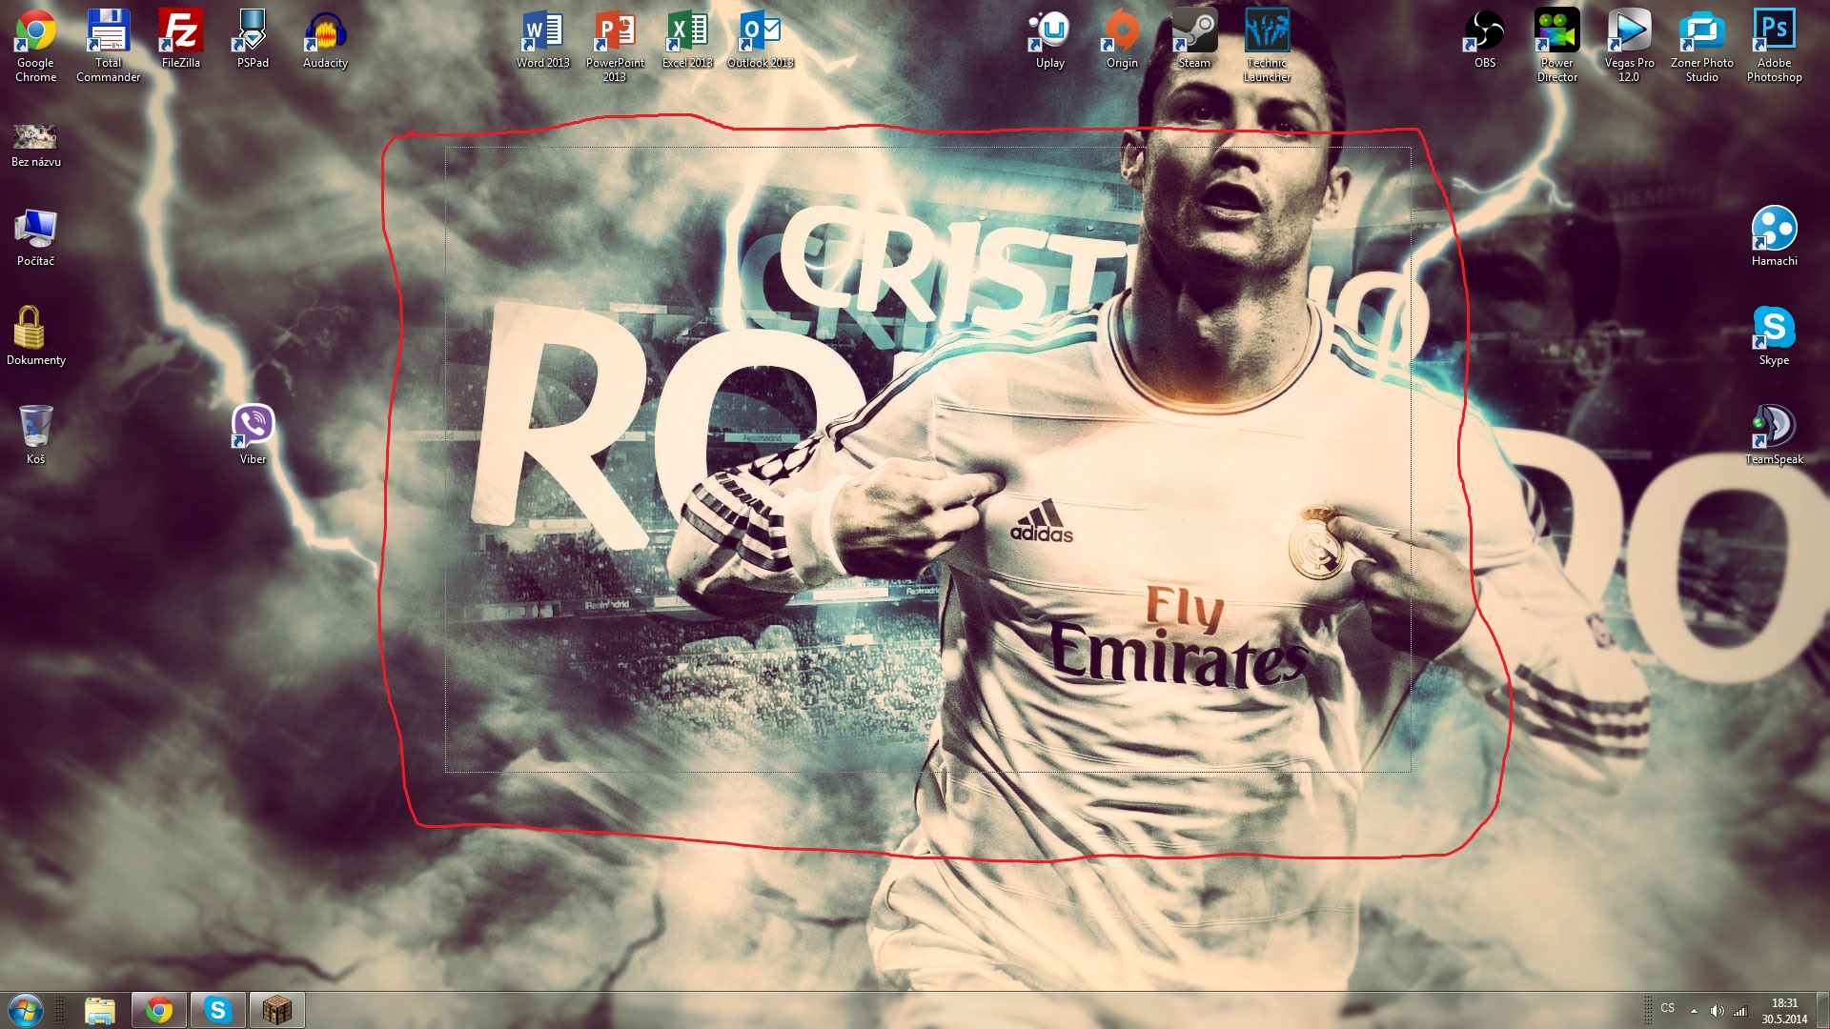Viewport: 1830px width, 1029px height.
Task: Select the Viber desktop shortcut
Action: point(253,426)
